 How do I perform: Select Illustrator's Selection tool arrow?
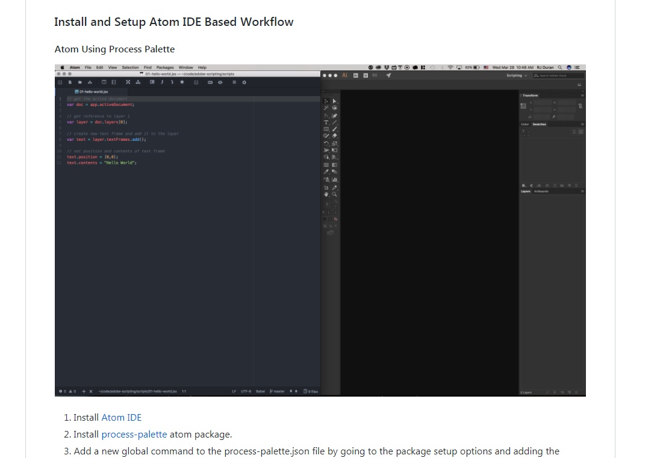click(326, 101)
